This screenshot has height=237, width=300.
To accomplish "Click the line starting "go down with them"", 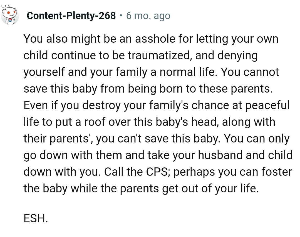I will point(158,155).
